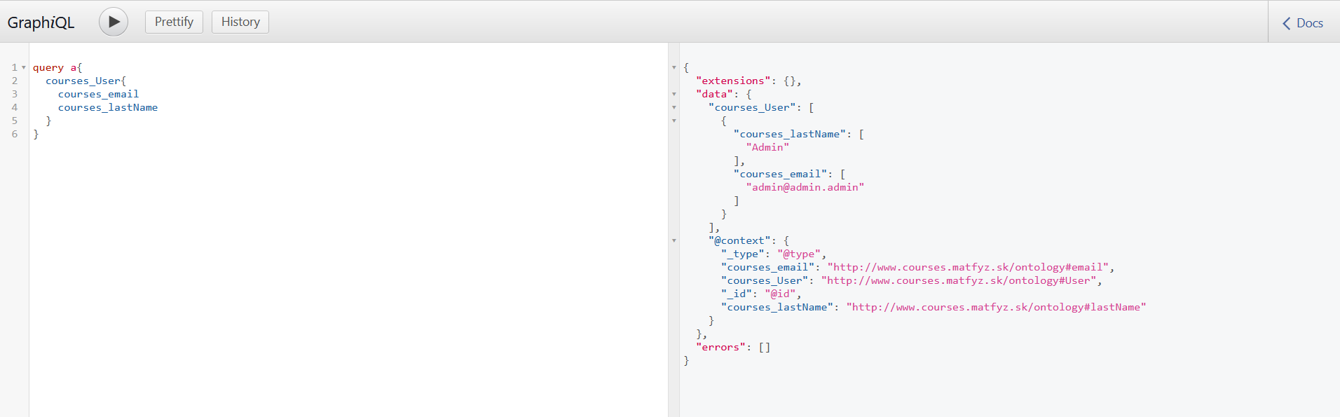Click the "admin@admin.admin" value in results

805,188
